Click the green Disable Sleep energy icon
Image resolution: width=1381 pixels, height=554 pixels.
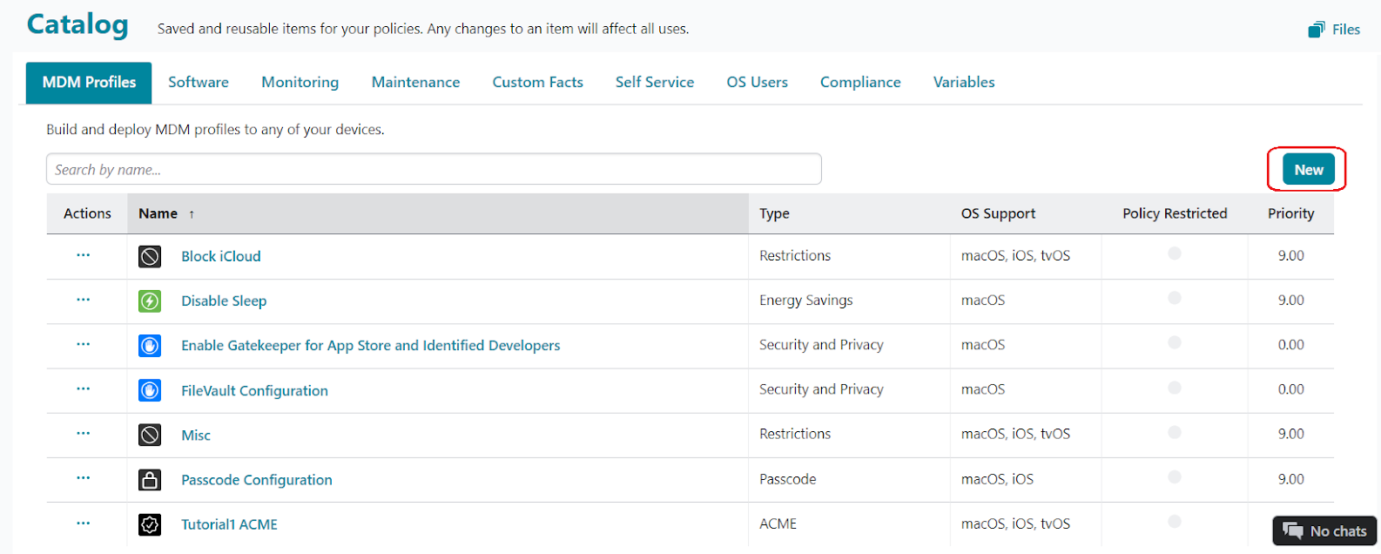click(150, 301)
